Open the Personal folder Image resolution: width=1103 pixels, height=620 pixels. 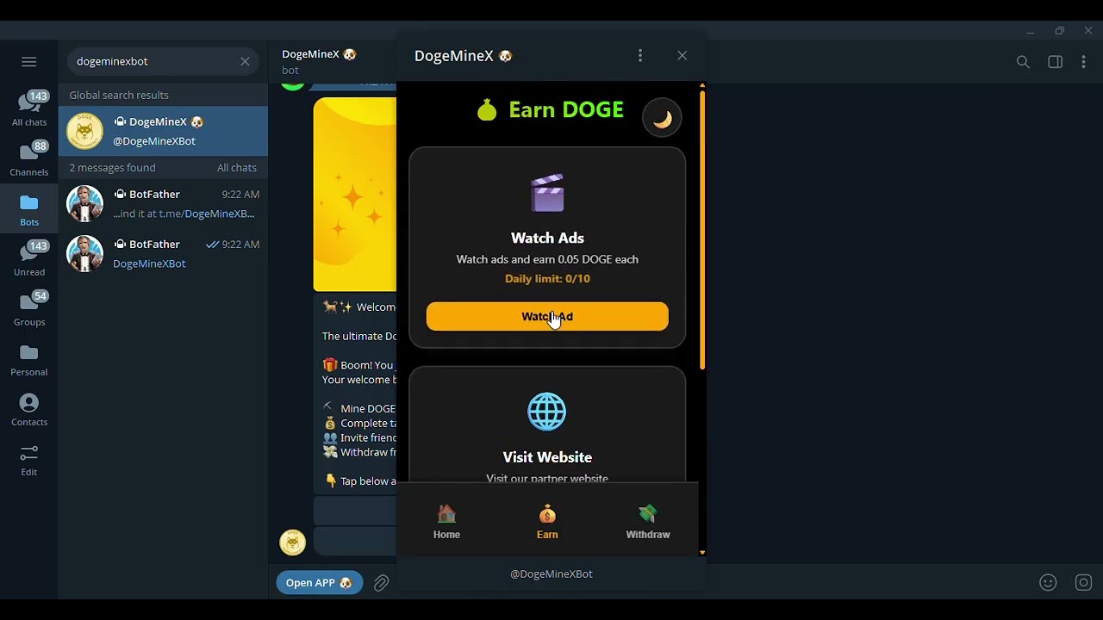pyautogui.click(x=29, y=359)
